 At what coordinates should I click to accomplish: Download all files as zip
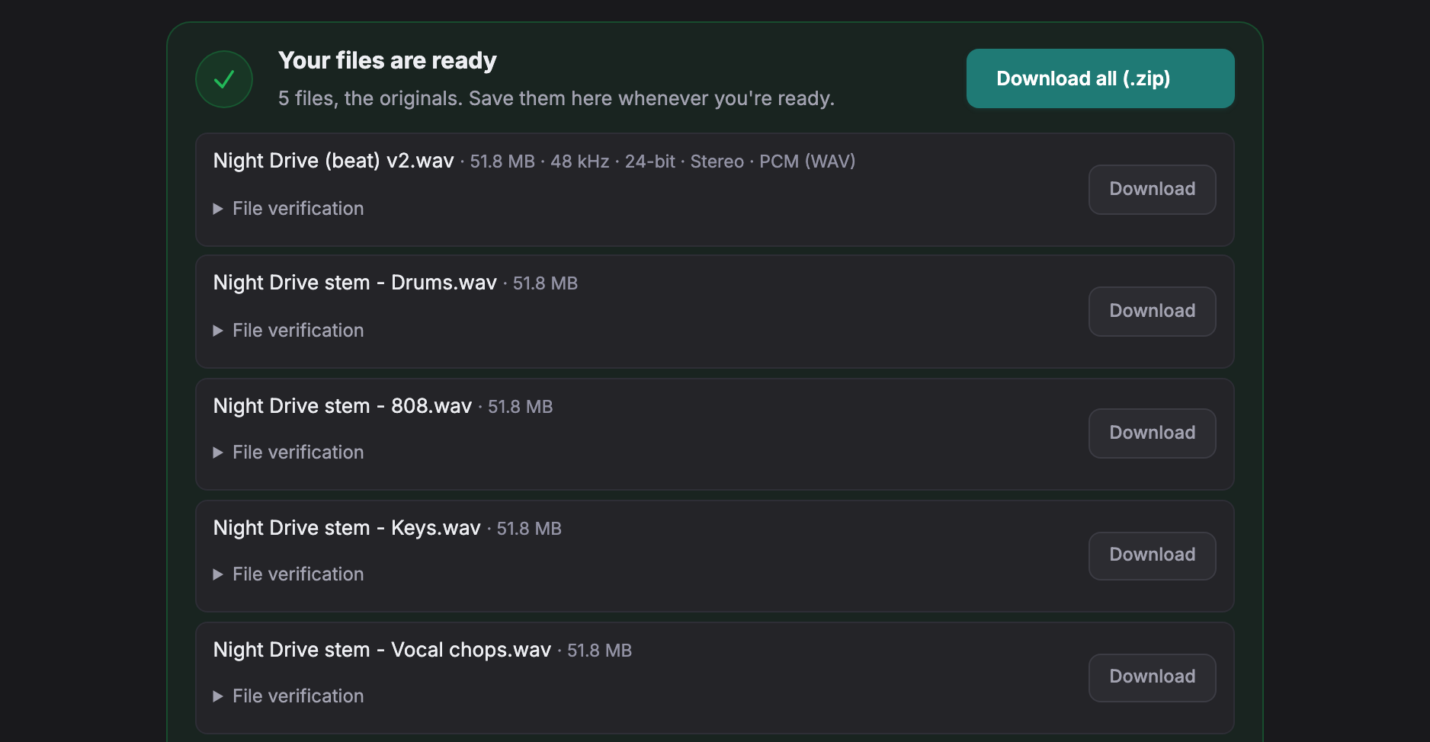click(1100, 78)
